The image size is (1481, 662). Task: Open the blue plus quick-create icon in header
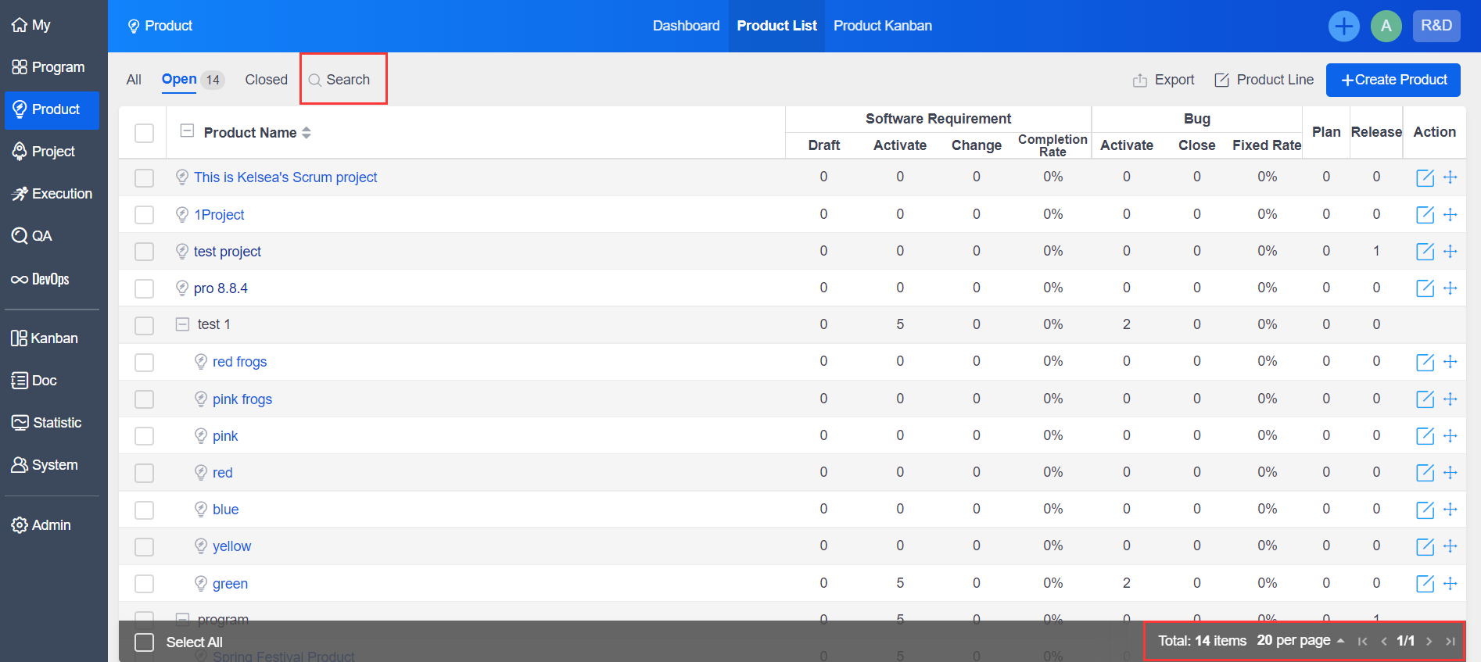(1343, 26)
